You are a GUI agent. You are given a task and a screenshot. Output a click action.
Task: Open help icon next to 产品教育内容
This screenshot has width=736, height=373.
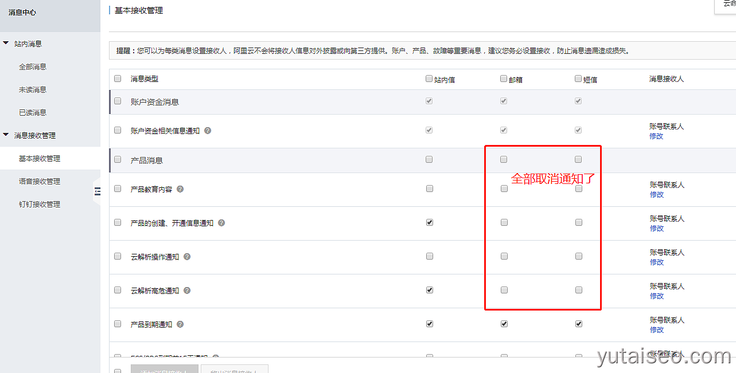pos(180,189)
